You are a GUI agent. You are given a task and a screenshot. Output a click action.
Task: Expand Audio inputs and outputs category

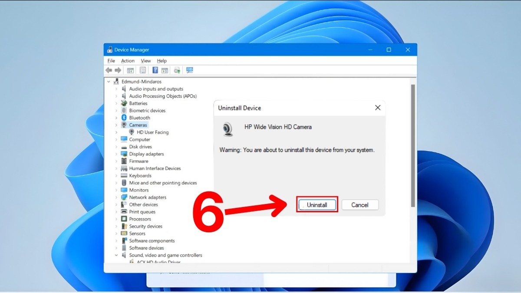(x=116, y=89)
